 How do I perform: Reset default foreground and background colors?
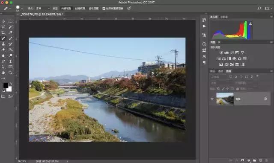(4, 91)
